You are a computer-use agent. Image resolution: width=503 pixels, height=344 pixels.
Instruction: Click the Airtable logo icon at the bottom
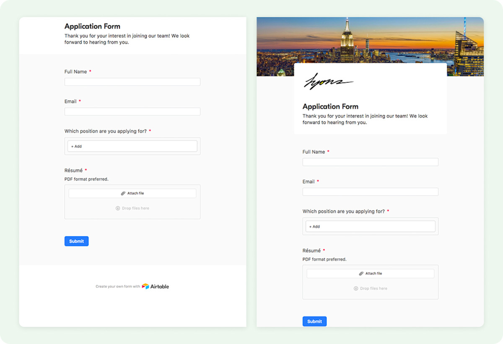(x=145, y=286)
